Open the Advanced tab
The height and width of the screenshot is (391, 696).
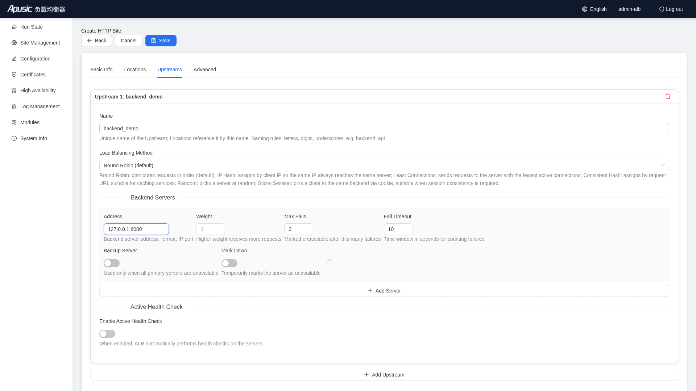pyautogui.click(x=205, y=70)
